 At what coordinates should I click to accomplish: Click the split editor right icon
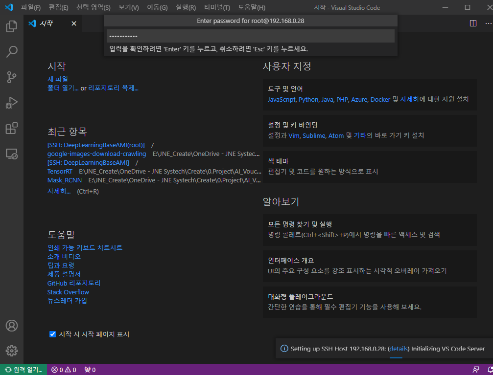click(473, 23)
